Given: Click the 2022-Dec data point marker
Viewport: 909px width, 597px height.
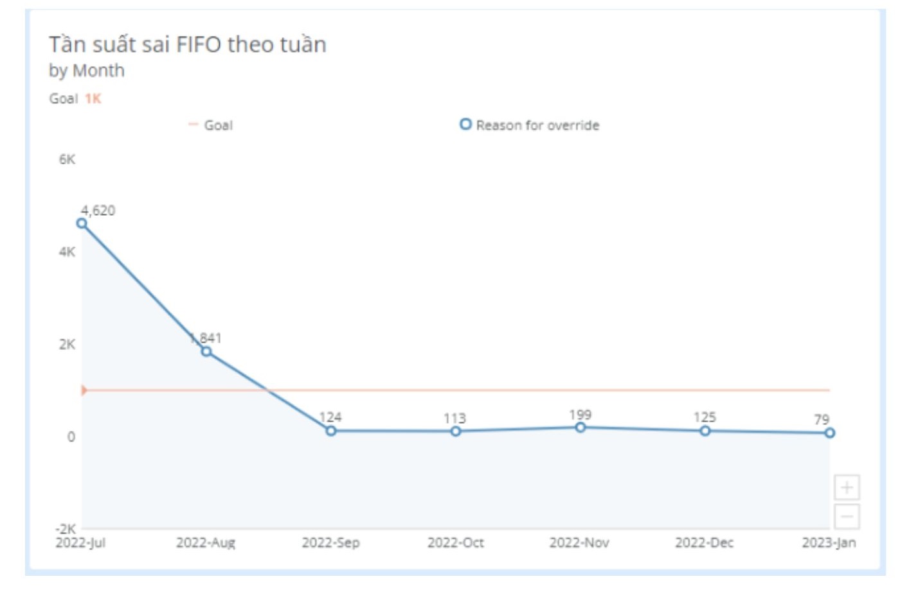Looking at the screenshot, I should pyautogui.click(x=705, y=431).
